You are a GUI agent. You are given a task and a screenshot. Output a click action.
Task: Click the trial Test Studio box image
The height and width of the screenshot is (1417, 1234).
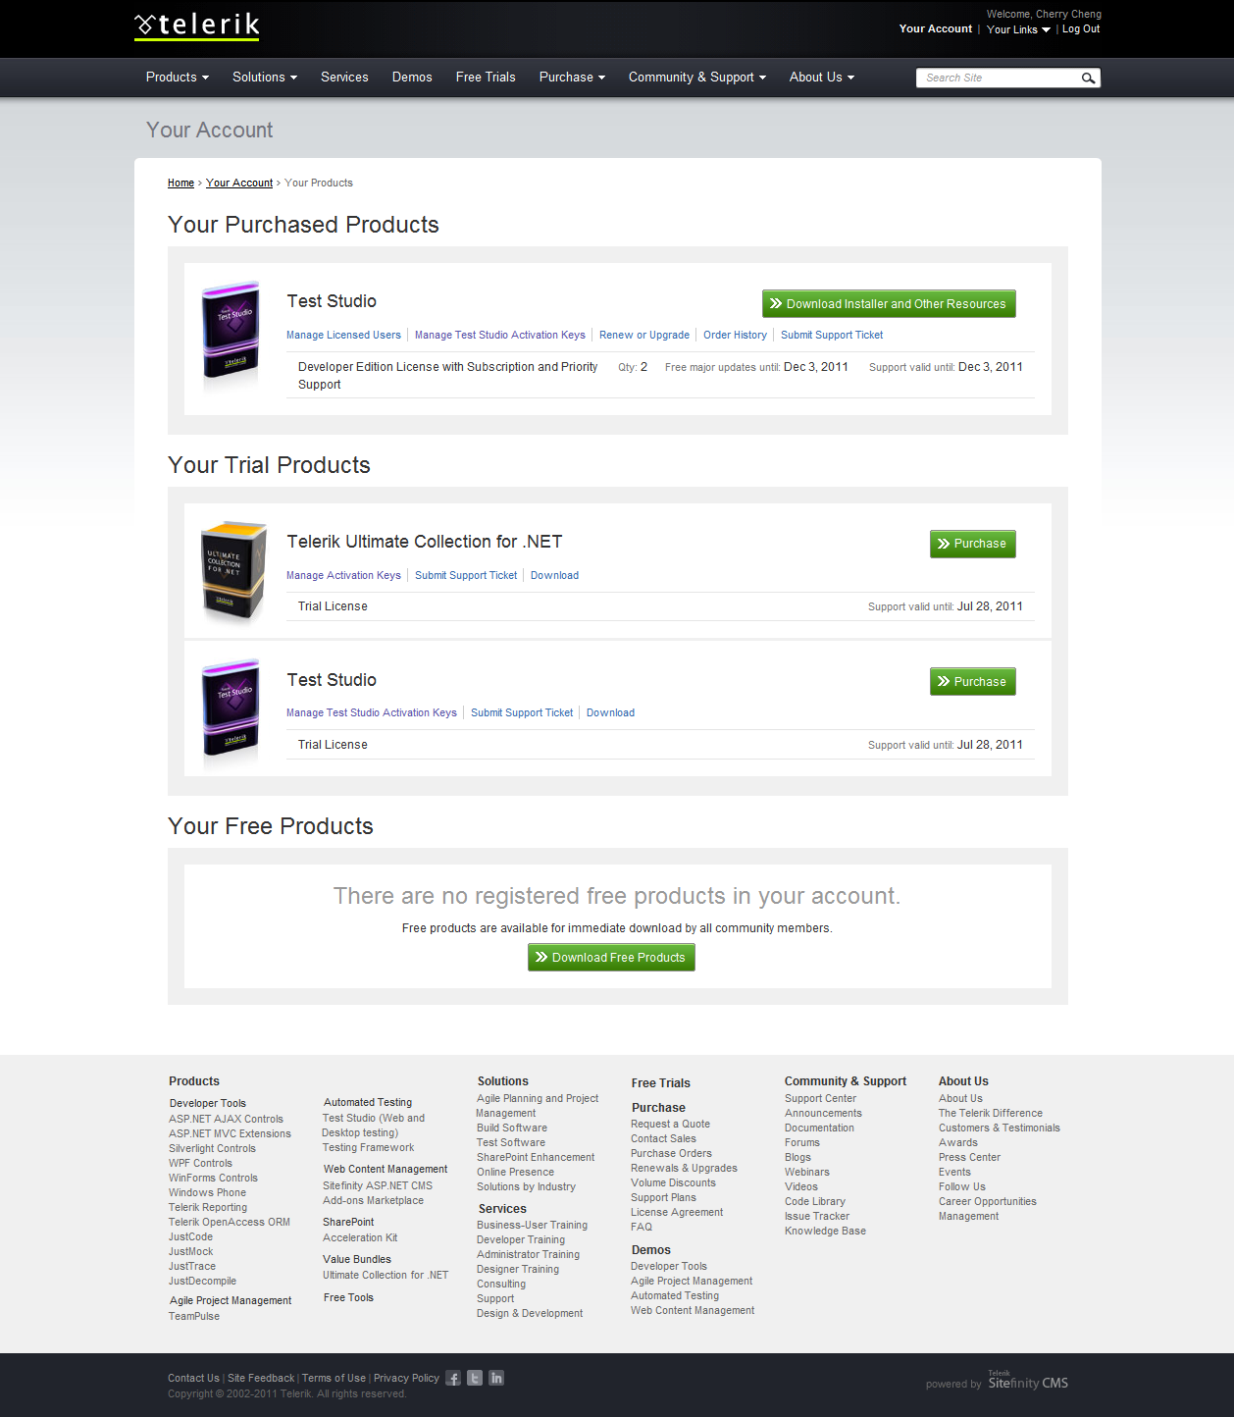pos(231,709)
